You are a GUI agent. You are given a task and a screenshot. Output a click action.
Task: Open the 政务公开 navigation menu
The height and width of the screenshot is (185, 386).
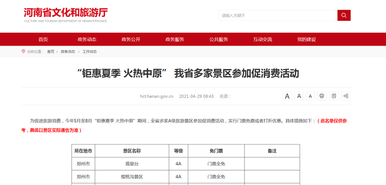tap(131, 40)
